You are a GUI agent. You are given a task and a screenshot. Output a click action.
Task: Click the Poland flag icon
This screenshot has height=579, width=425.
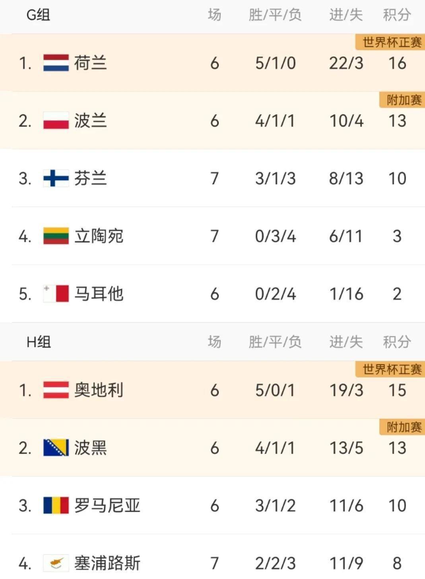pyautogui.click(x=56, y=121)
